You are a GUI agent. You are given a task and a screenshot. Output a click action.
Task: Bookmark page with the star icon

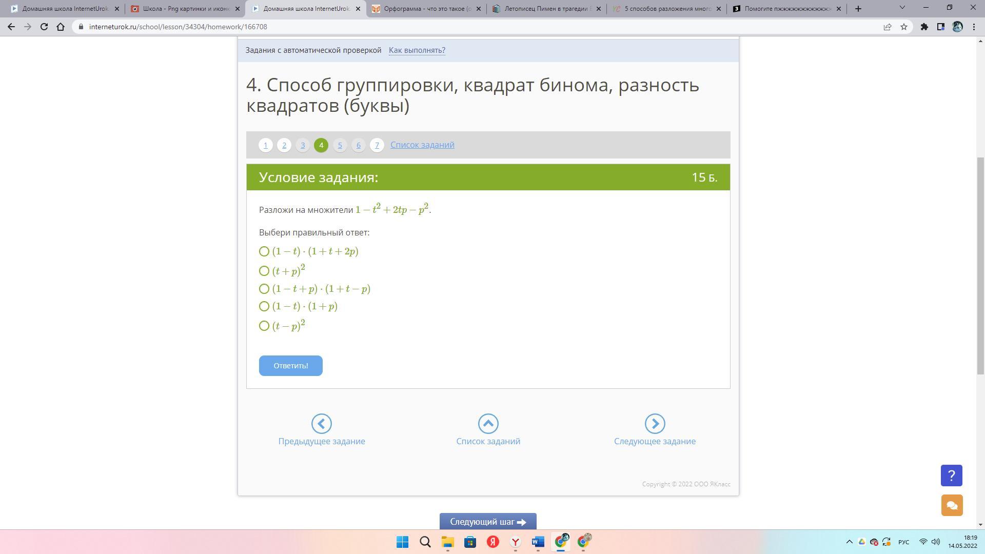coord(904,27)
